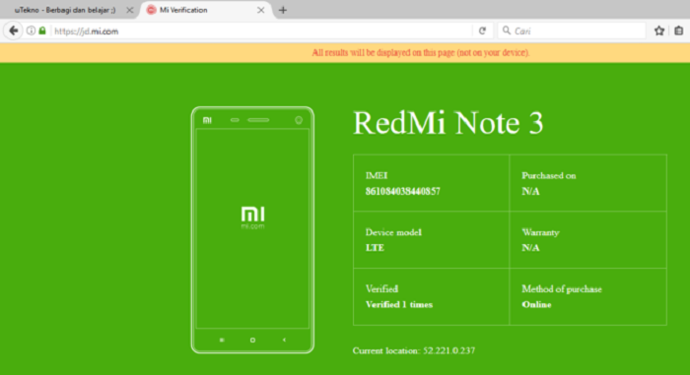The image size is (690, 375).
Task: Click the mi.com text on the phone screen
Action: pos(252,226)
